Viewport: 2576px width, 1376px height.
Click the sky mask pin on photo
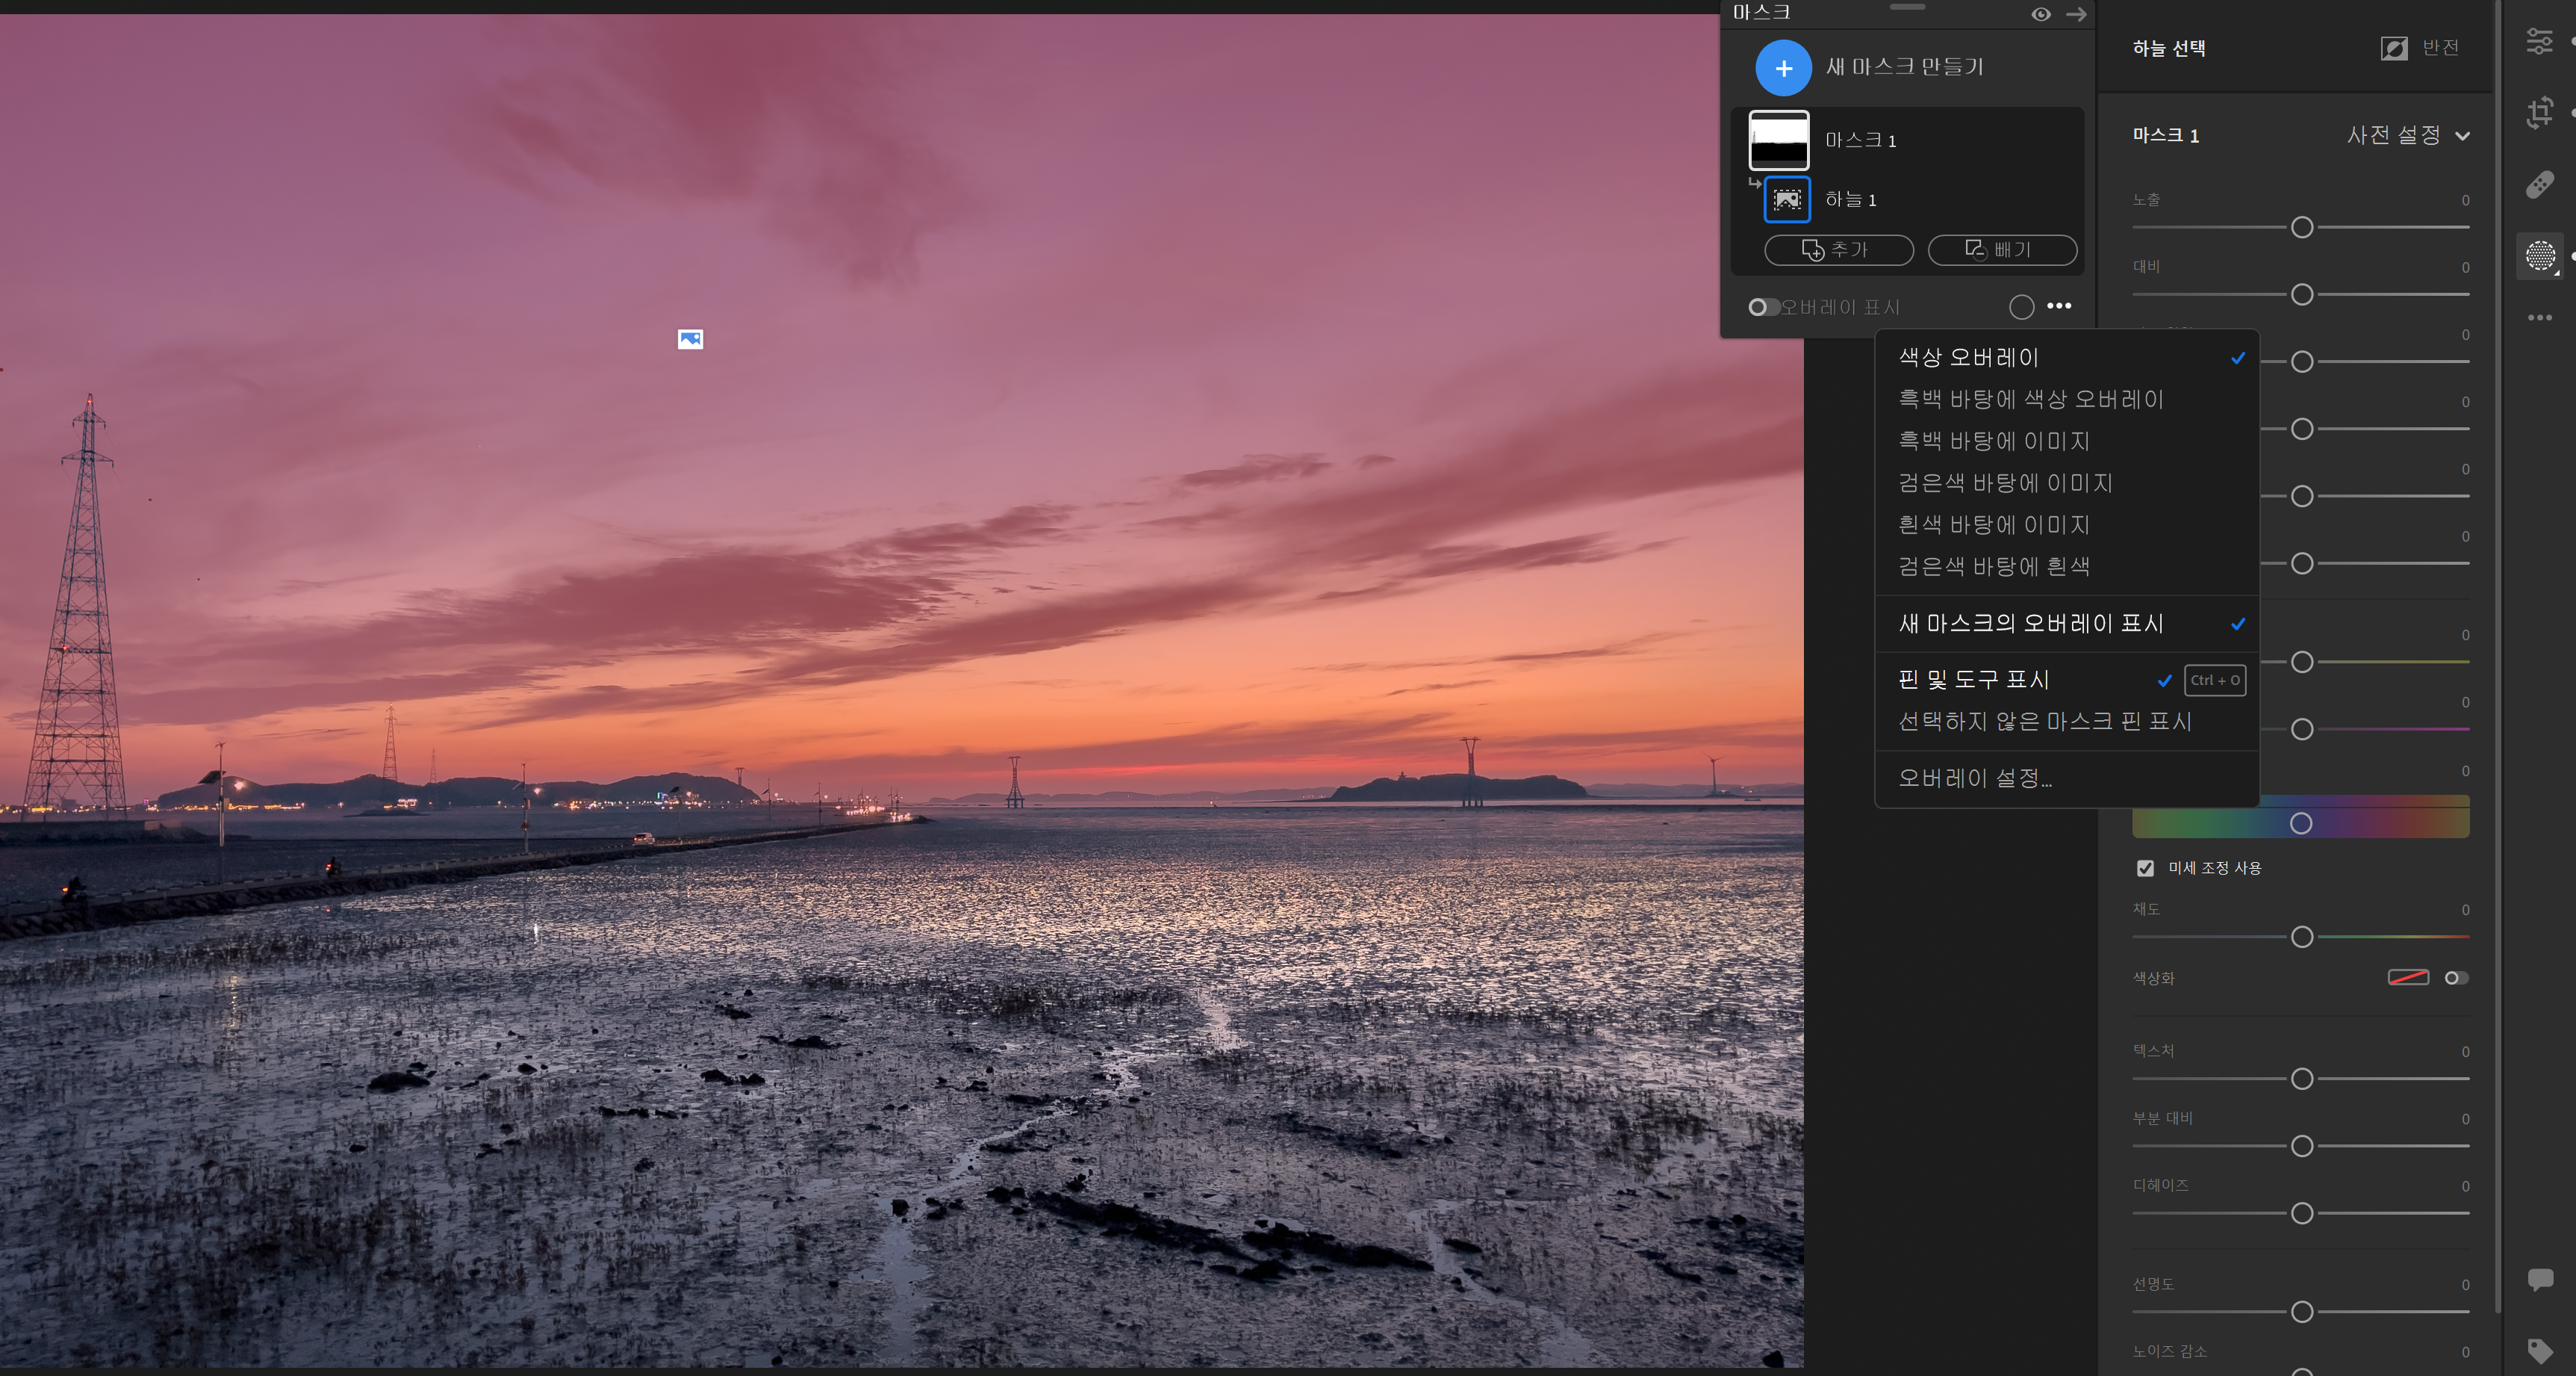(x=690, y=339)
